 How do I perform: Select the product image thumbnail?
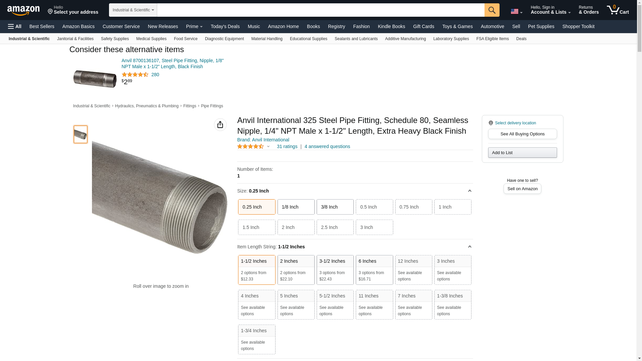[80, 134]
